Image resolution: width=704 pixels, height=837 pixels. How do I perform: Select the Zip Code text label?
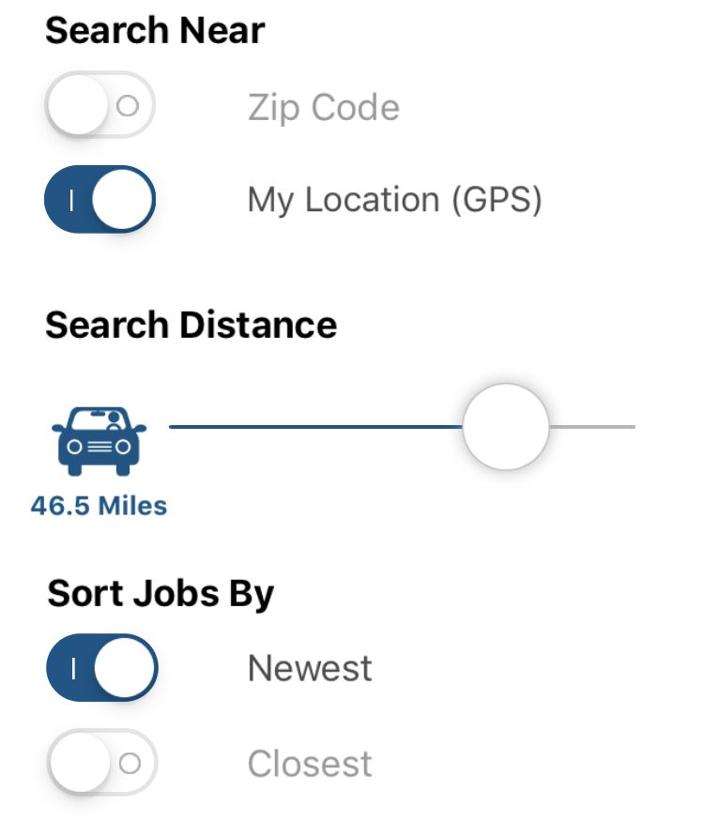click(x=324, y=108)
